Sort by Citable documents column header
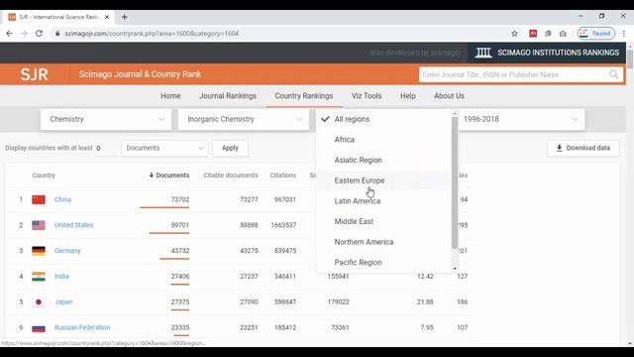Screen dimensions: 634x357 pyautogui.click(x=231, y=176)
